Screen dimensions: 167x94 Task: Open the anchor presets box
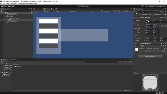click(138, 24)
